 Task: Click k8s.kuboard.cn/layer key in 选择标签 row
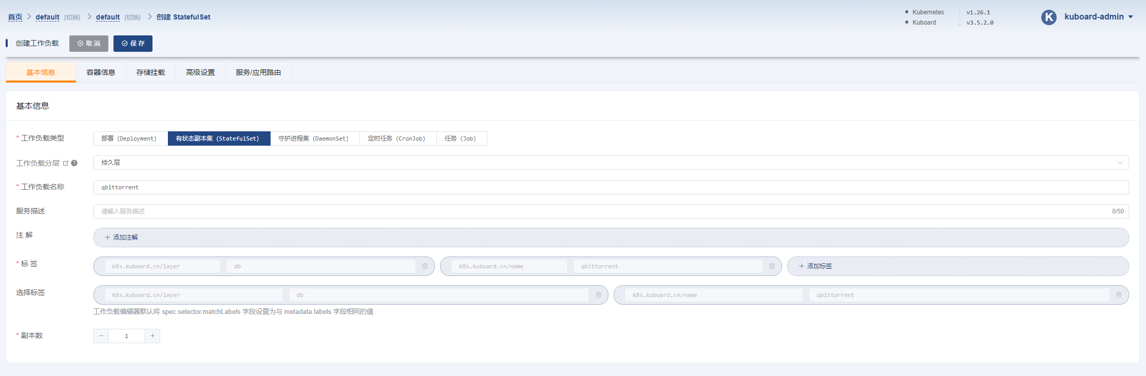click(194, 295)
